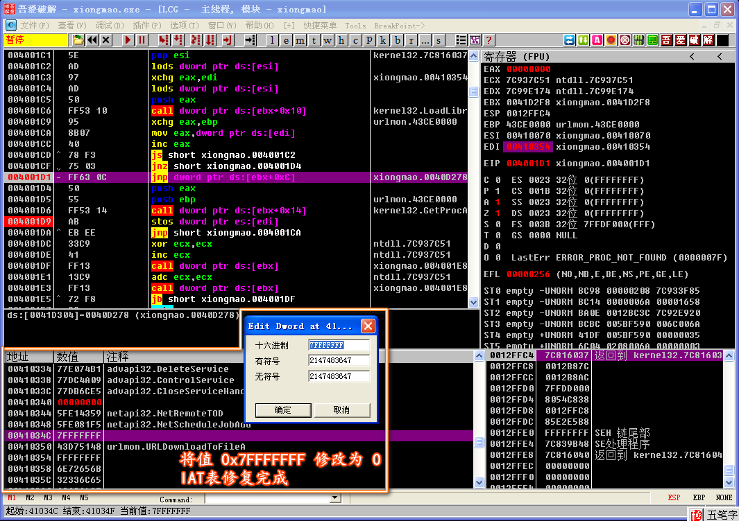The width and height of the screenshot is (739, 521).
Task: Open the 文件(F) menu
Action: (x=35, y=26)
